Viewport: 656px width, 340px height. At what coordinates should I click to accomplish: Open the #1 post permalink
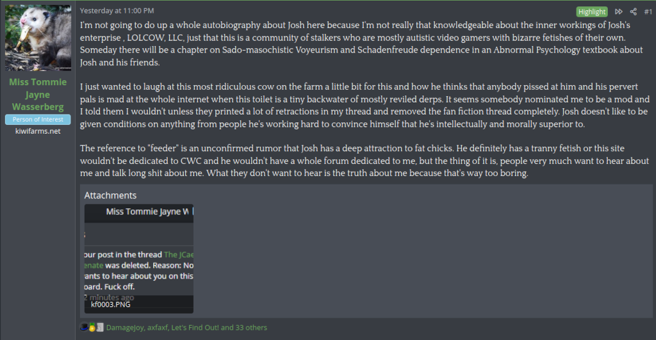pyautogui.click(x=648, y=12)
